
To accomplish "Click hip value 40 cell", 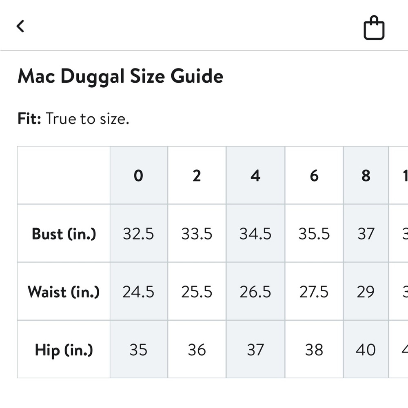I will pyautogui.click(x=366, y=350).
